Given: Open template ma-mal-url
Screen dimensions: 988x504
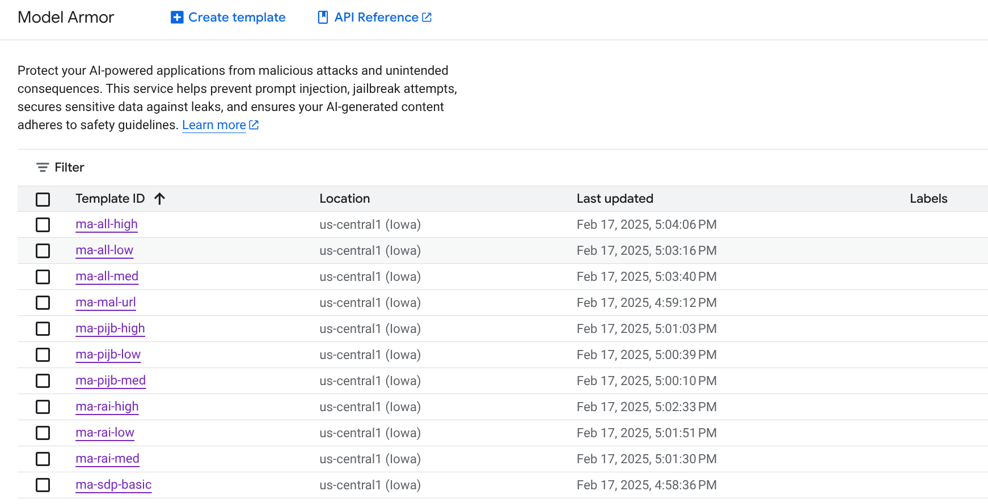Looking at the screenshot, I should (106, 302).
